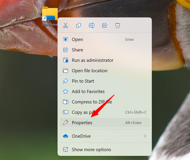Image resolution: width=190 pixels, height=160 pixels.
Task: Click the wrench icon beside Properties
Action: tap(66, 122)
